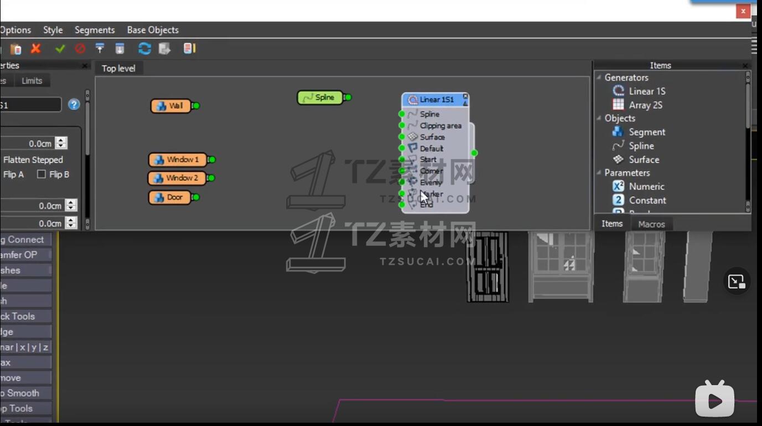Click the Wall node output connector
The width and height of the screenshot is (762, 426).
(x=195, y=106)
